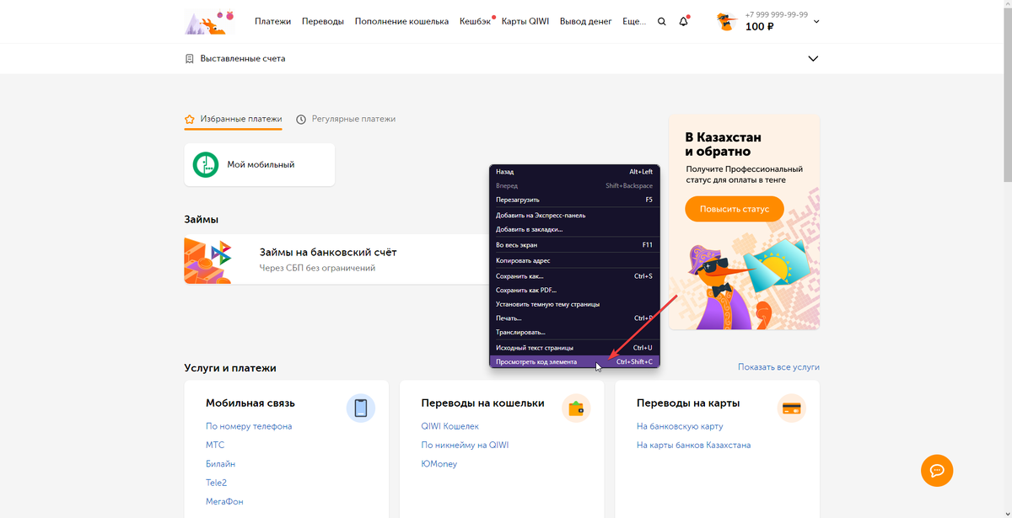Click the QIWI logo
1012x518 pixels.
coord(209,21)
